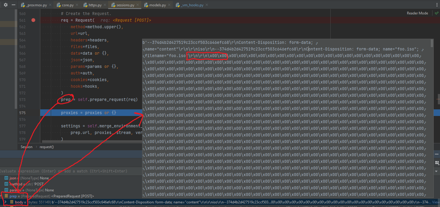Viewport: 440px width, 207px height.
Task: Click the Evaluate expression input field
Action: point(71,171)
